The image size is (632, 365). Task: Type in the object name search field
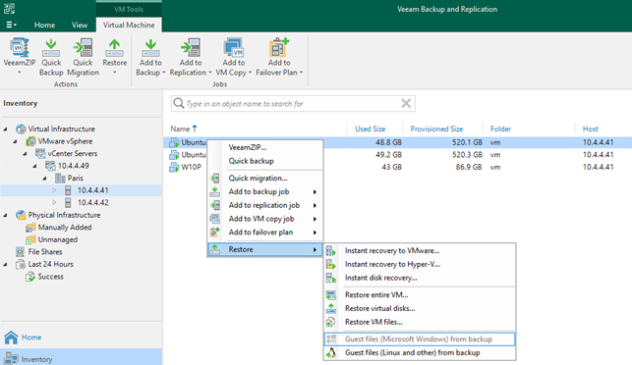coord(293,103)
